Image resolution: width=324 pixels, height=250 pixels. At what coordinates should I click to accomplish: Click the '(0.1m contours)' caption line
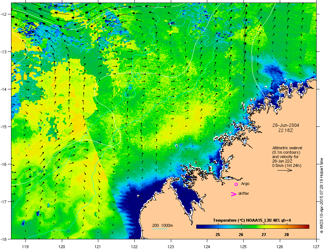click(286, 152)
